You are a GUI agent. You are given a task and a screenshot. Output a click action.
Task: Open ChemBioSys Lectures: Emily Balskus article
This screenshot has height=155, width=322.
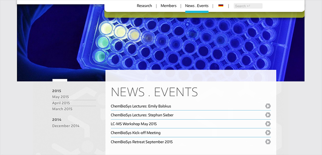coord(141,106)
